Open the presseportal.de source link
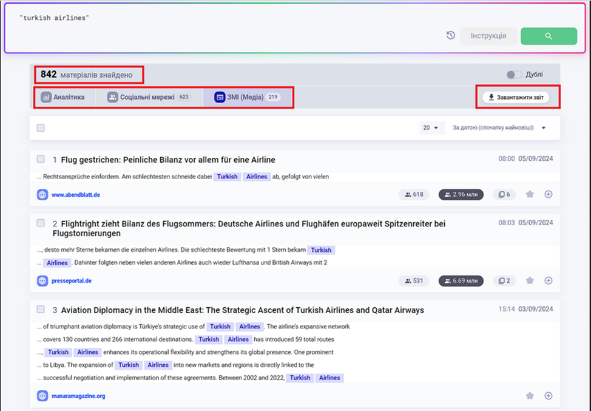Viewport: 591px width, 411px height. pyautogui.click(x=72, y=281)
